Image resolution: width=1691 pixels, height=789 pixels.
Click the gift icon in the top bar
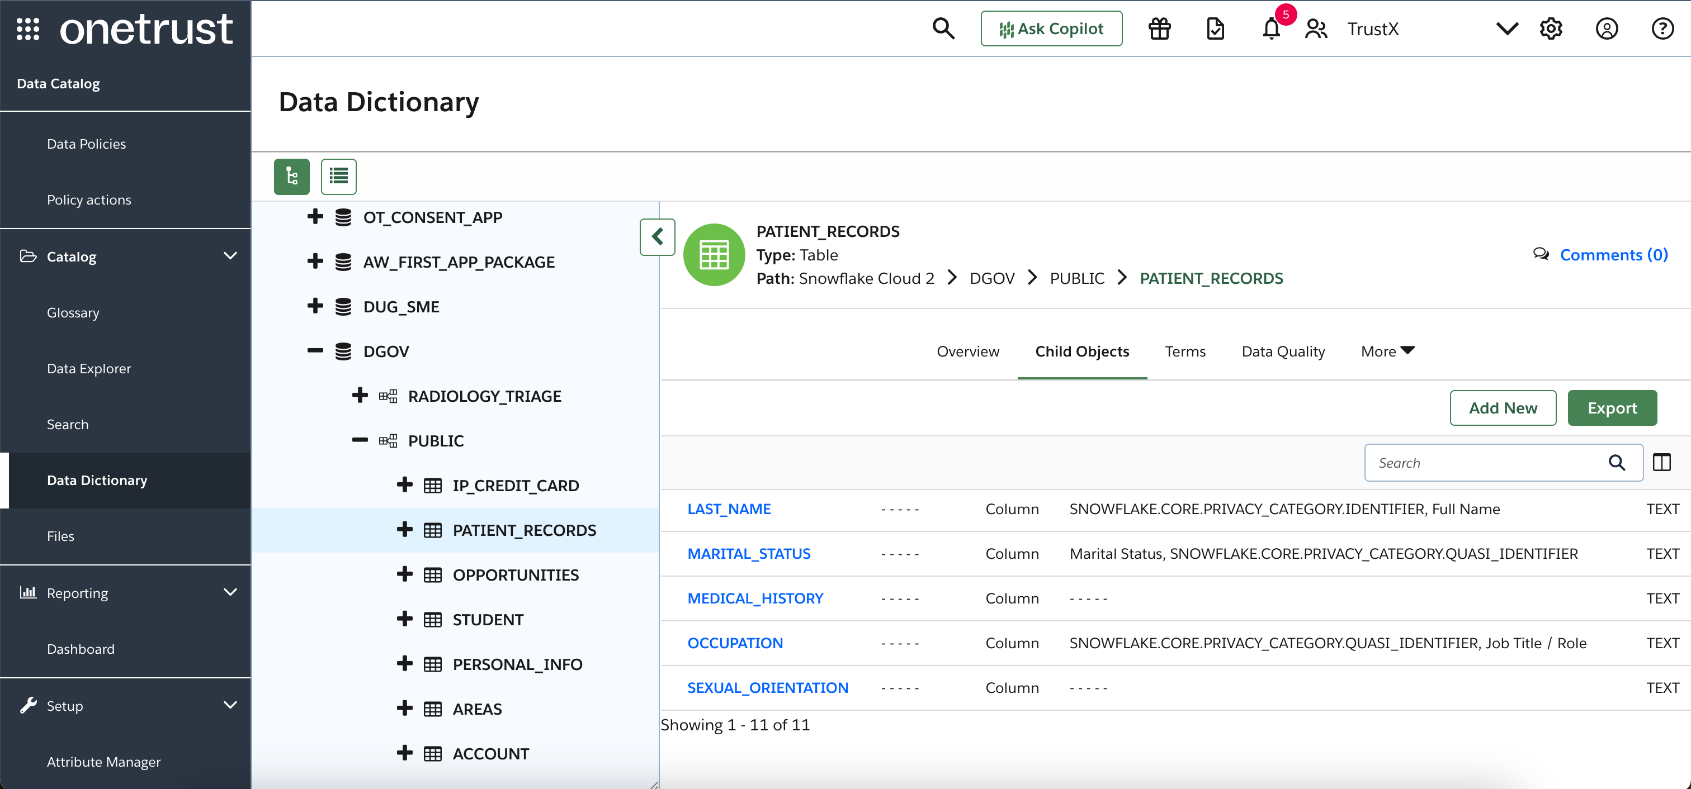tap(1159, 29)
